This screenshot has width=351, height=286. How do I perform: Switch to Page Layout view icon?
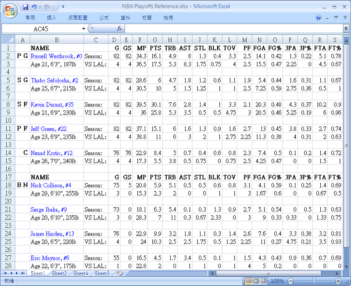click(x=256, y=281)
